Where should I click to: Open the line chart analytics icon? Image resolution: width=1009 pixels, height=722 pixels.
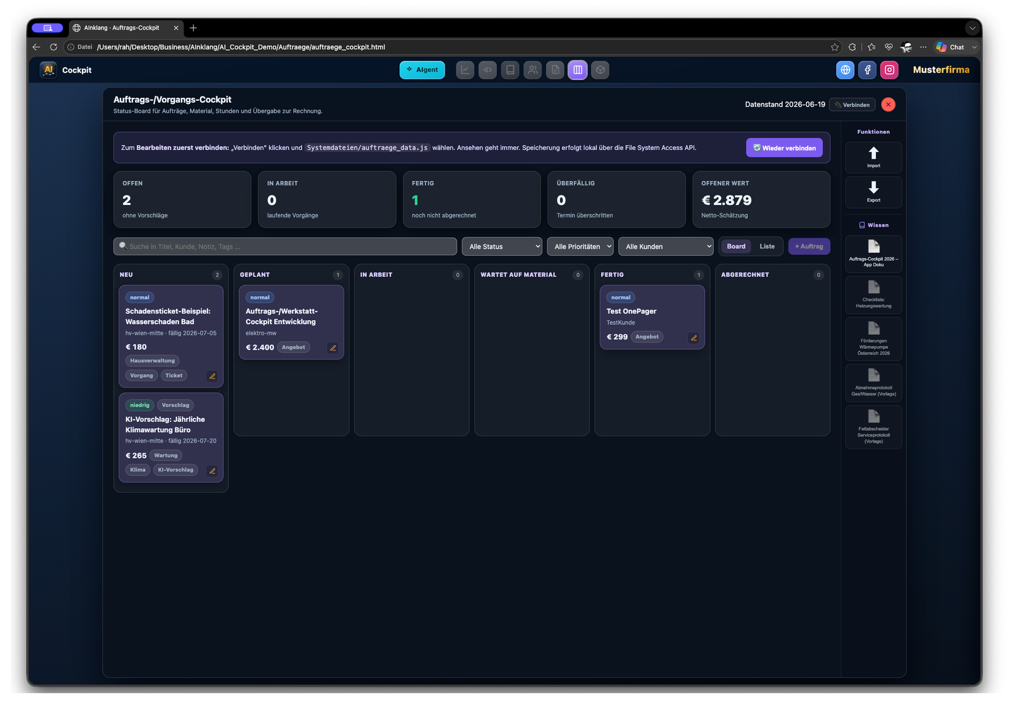pos(465,70)
